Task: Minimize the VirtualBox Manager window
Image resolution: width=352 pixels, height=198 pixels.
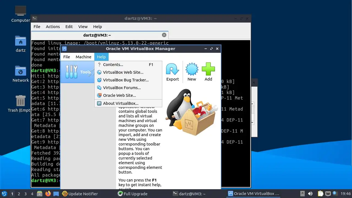Action: 206,49
